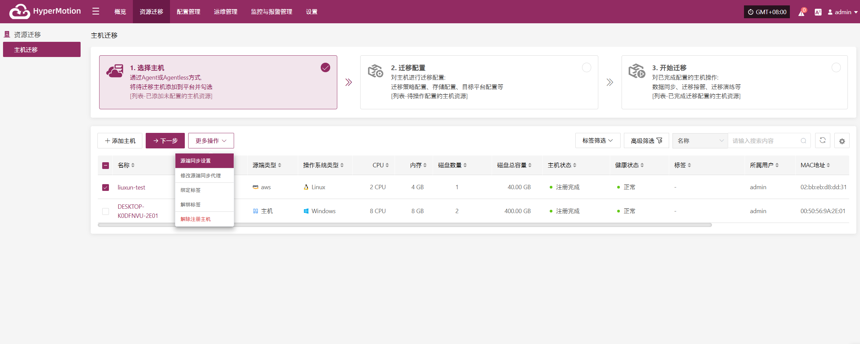This screenshot has width=860, height=344.
Task: Open the liuxun-test host link
Action: pyautogui.click(x=131, y=187)
